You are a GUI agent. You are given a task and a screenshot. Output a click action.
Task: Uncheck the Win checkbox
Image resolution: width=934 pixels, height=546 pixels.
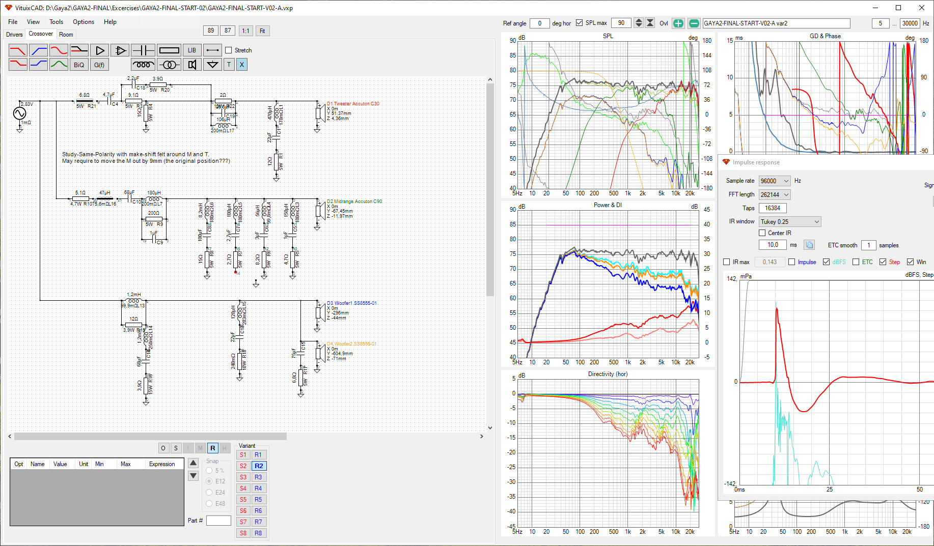[910, 262]
